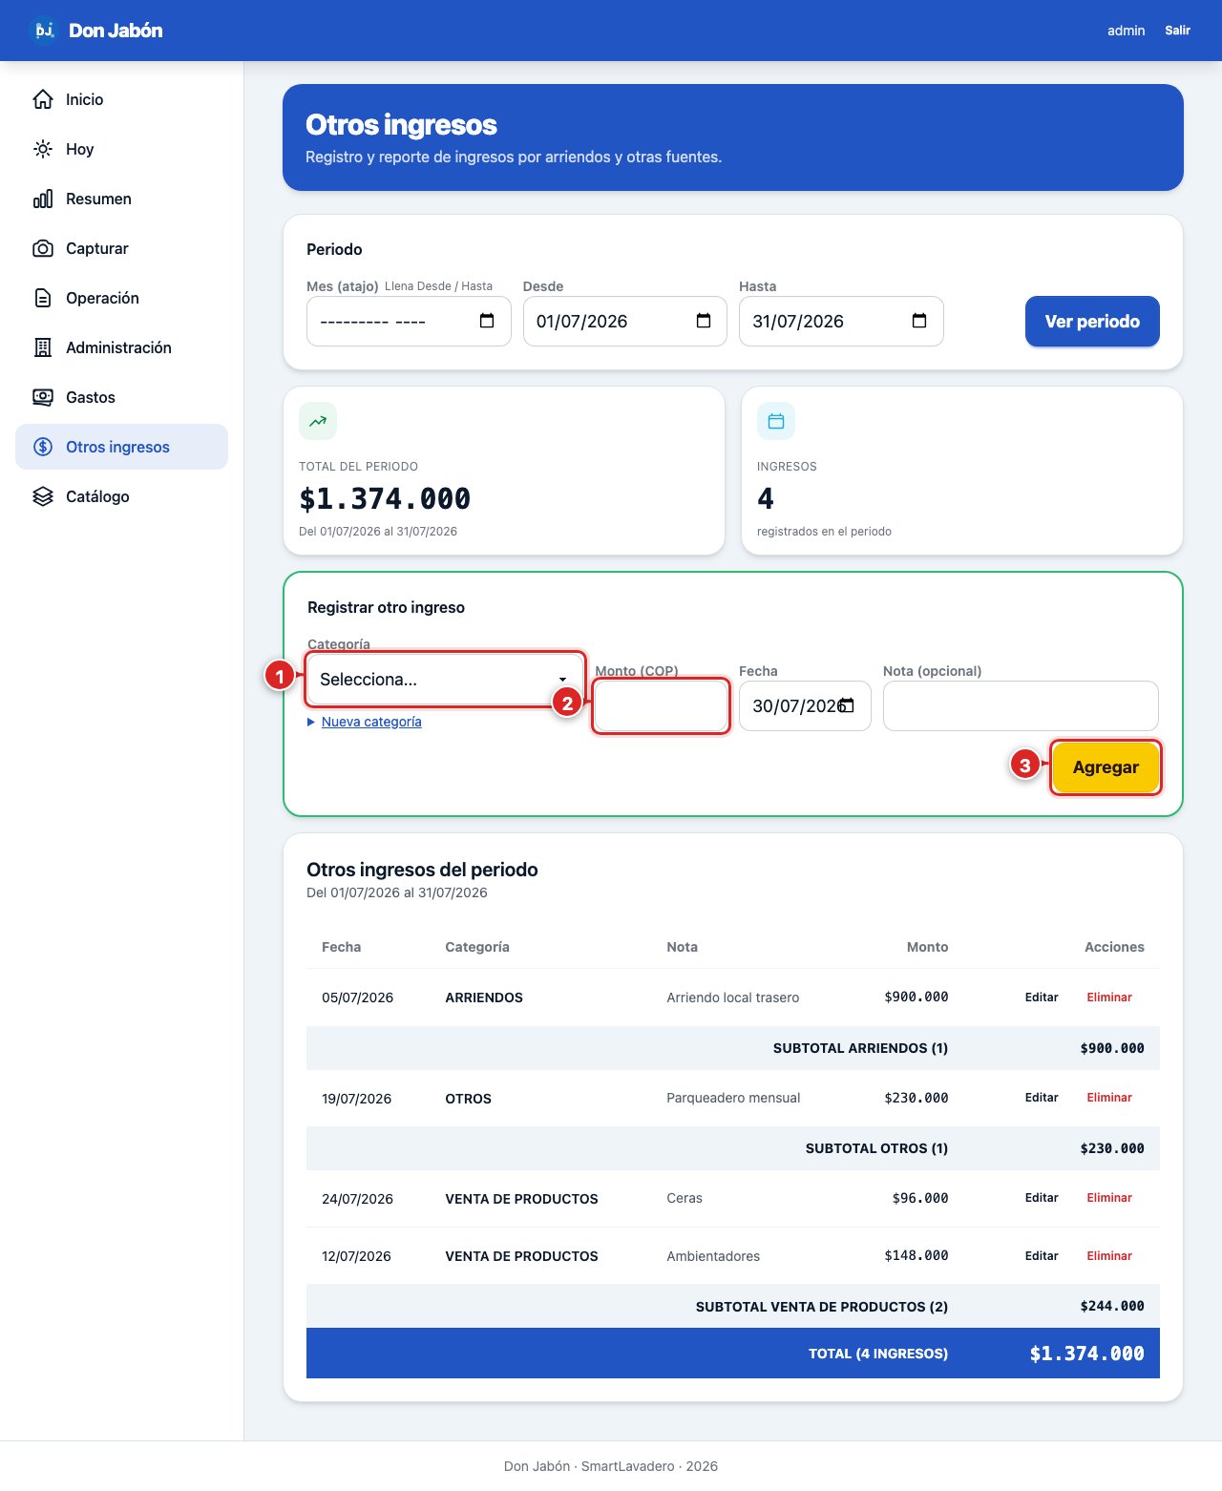
Task: Click the SUBTOTAL ARRIENDOS (1) label
Action: (860, 1048)
